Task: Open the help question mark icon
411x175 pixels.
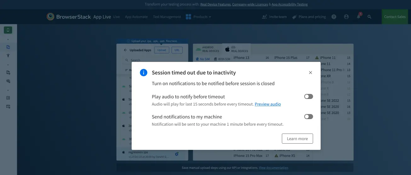Action: 334,17
